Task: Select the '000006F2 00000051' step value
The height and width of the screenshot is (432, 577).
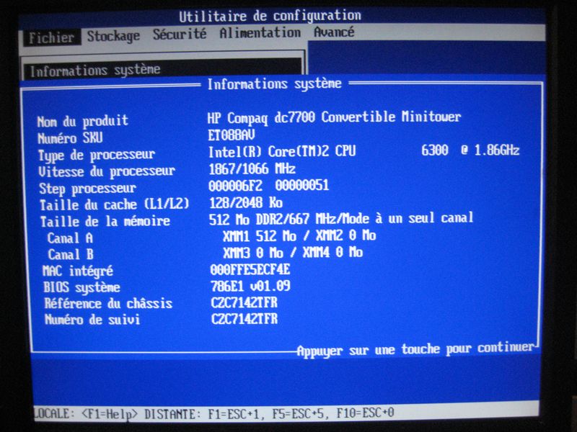Action: point(268,186)
